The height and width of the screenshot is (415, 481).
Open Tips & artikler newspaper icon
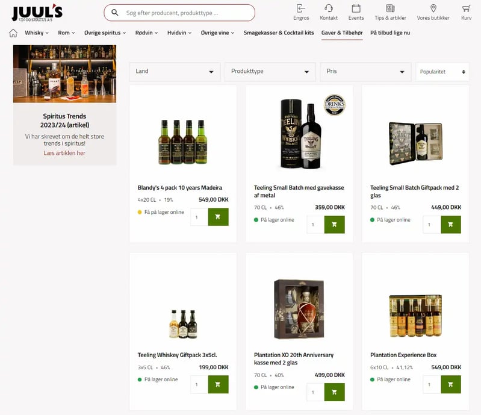(390, 8)
